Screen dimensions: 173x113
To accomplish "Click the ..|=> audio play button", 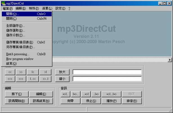I will [x=96, y=94].
